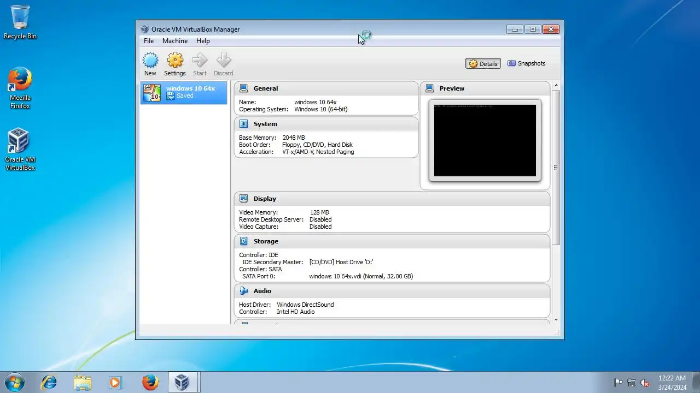Click 'windows 10 64x.vdi' disk entry
Screen dimensions: 700x393
(x=361, y=276)
